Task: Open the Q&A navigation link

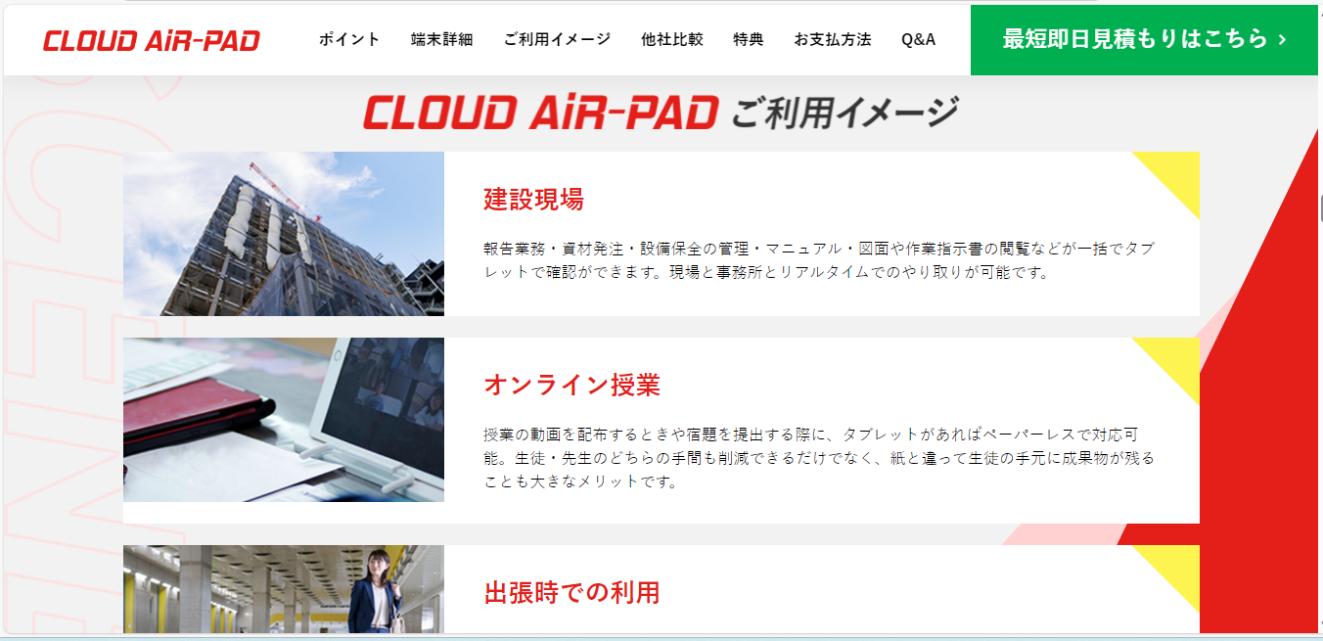Action: coord(918,40)
